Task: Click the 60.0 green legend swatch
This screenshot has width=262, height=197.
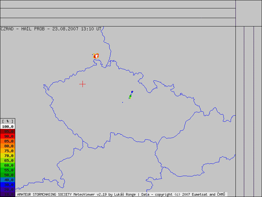Action: coord(7,165)
